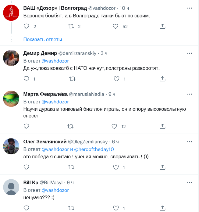The height and width of the screenshot is (212, 199).
Task: Open the ВАШ «Дозор» red tower avatar
Action: click(x=11, y=13)
